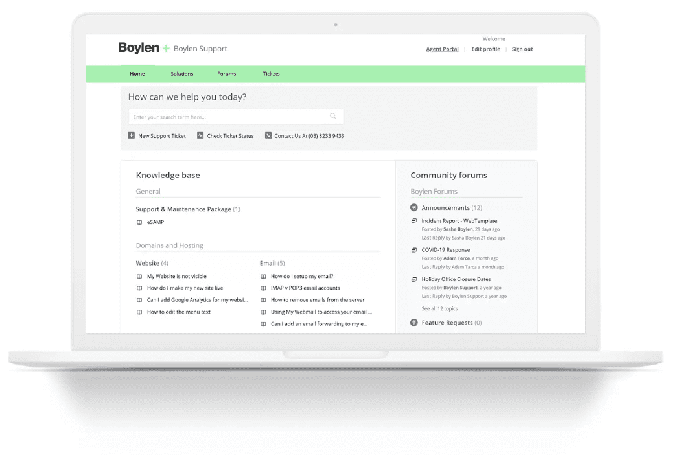674x456 pixels.
Task: Click Contact Us At (08) 8233 9433
Action: point(309,136)
